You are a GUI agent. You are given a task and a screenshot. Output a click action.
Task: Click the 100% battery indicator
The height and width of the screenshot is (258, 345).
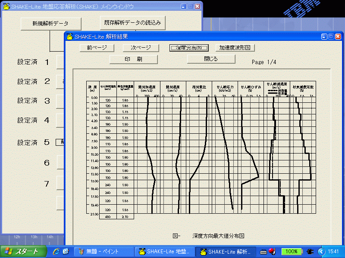point(292,251)
